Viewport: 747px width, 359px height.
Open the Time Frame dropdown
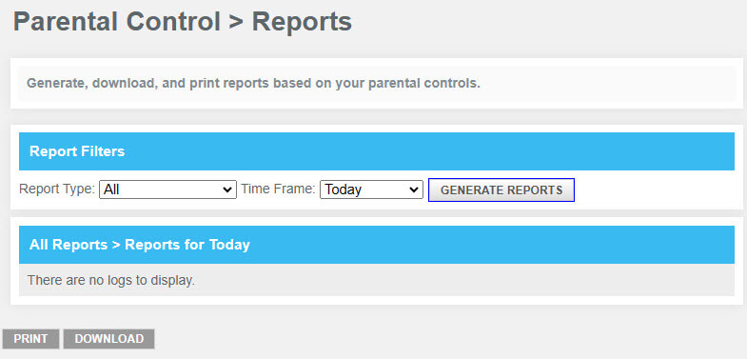coord(371,189)
